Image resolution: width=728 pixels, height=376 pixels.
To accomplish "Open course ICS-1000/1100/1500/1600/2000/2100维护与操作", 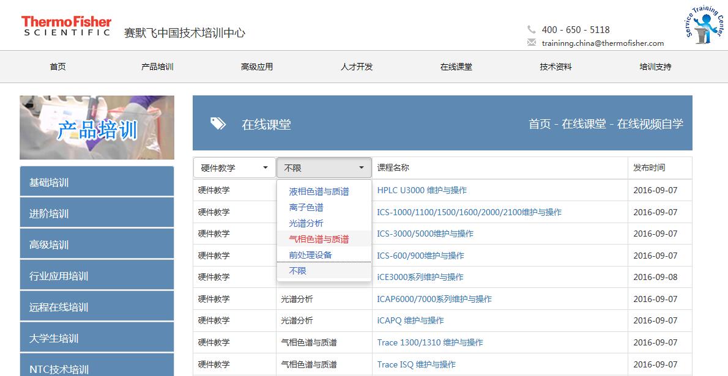I will [x=469, y=212].
